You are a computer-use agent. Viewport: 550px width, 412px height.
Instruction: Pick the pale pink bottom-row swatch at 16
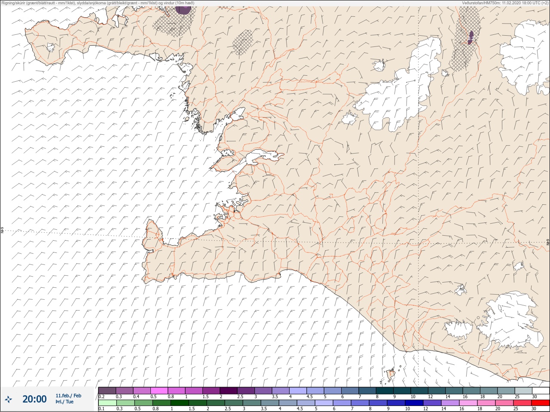(x=468, y=403)
